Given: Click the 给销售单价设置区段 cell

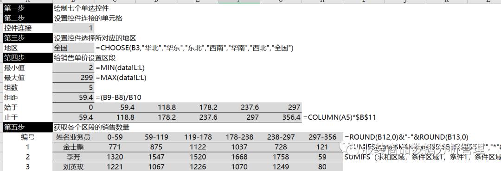Looking at the screenshot, I should point(84,58).
